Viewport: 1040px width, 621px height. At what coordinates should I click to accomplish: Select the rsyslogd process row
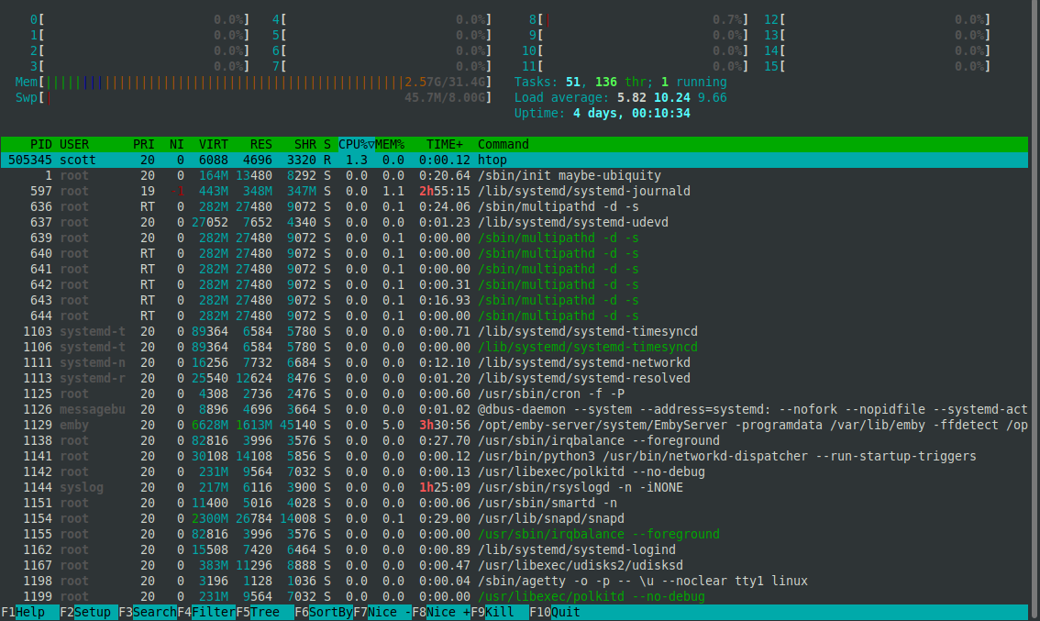point(514,487)
